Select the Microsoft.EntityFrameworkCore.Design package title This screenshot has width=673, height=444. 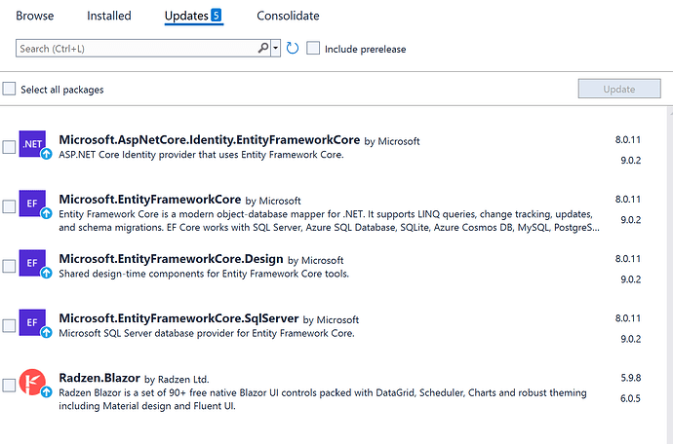(x=171, y=259)
